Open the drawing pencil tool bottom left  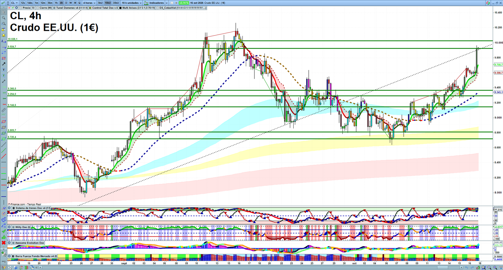pyautogui.click(x=3, y=267)
